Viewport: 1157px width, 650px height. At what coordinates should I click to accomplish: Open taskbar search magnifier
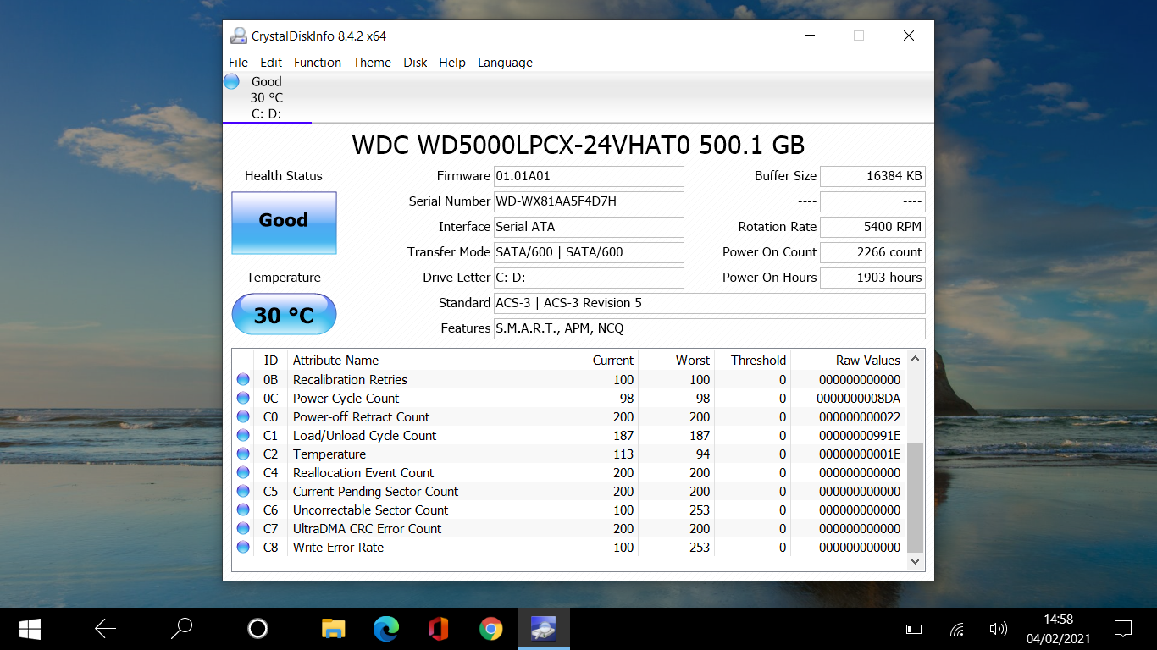coord(181,629)
